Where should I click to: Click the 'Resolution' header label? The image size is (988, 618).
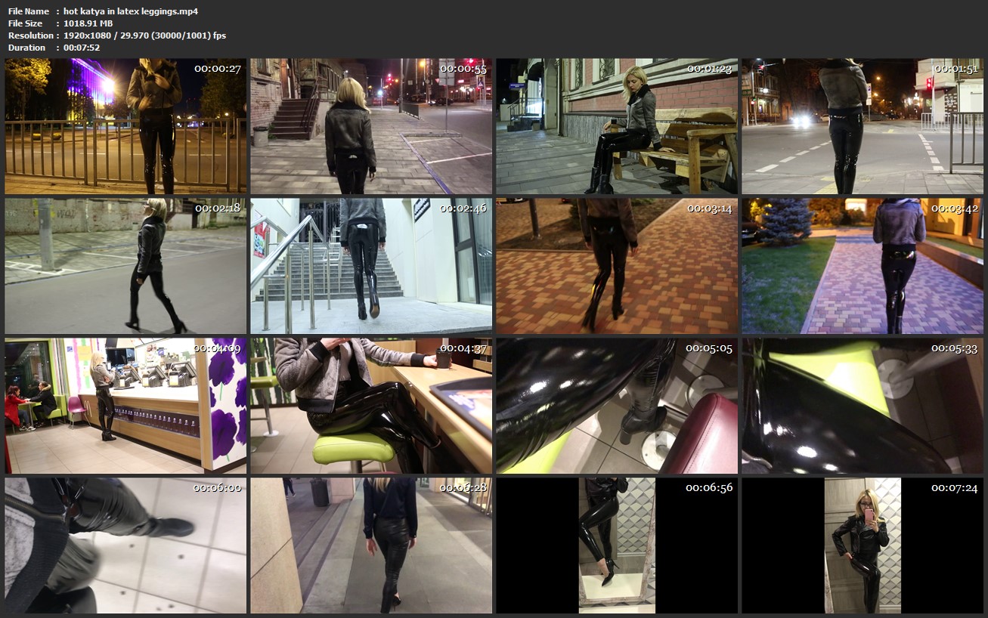click(31, 36)
